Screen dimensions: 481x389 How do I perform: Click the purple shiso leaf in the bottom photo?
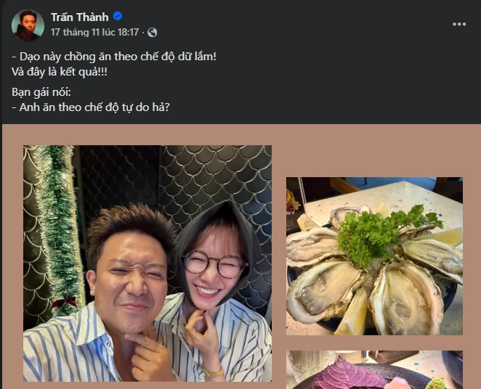pyautogui.click(x=347, y=375)
